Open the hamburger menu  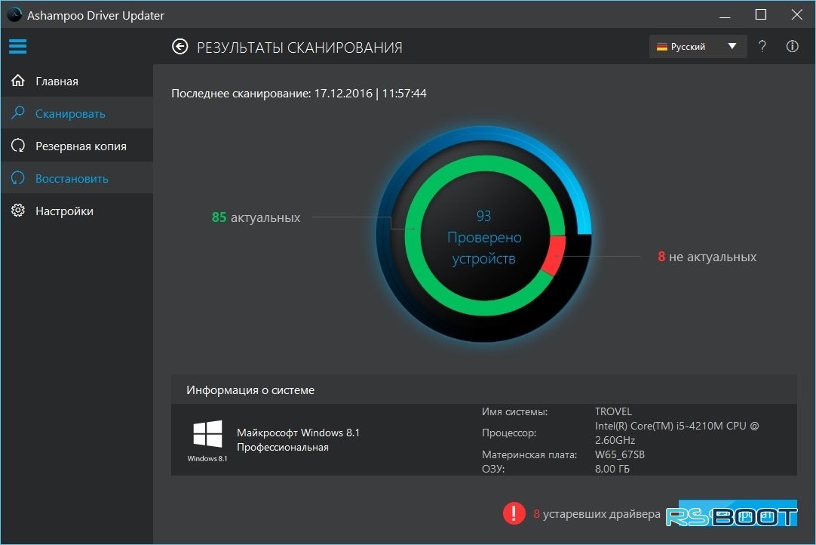17,46
